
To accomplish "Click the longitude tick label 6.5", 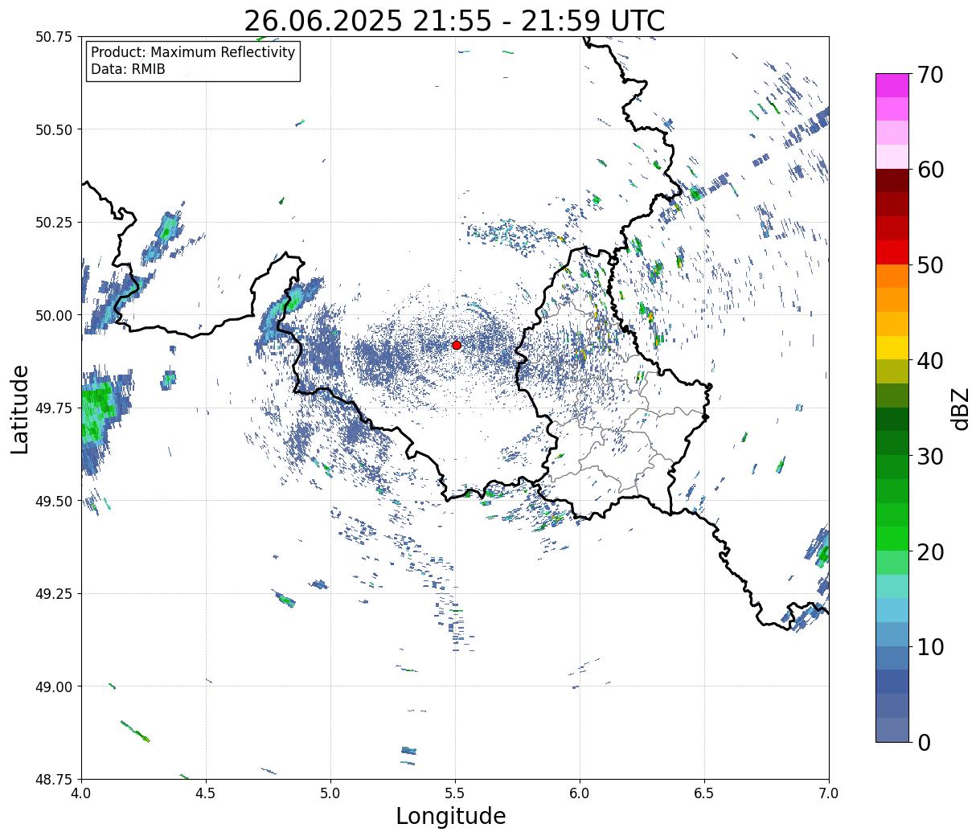I will point(704,793).
